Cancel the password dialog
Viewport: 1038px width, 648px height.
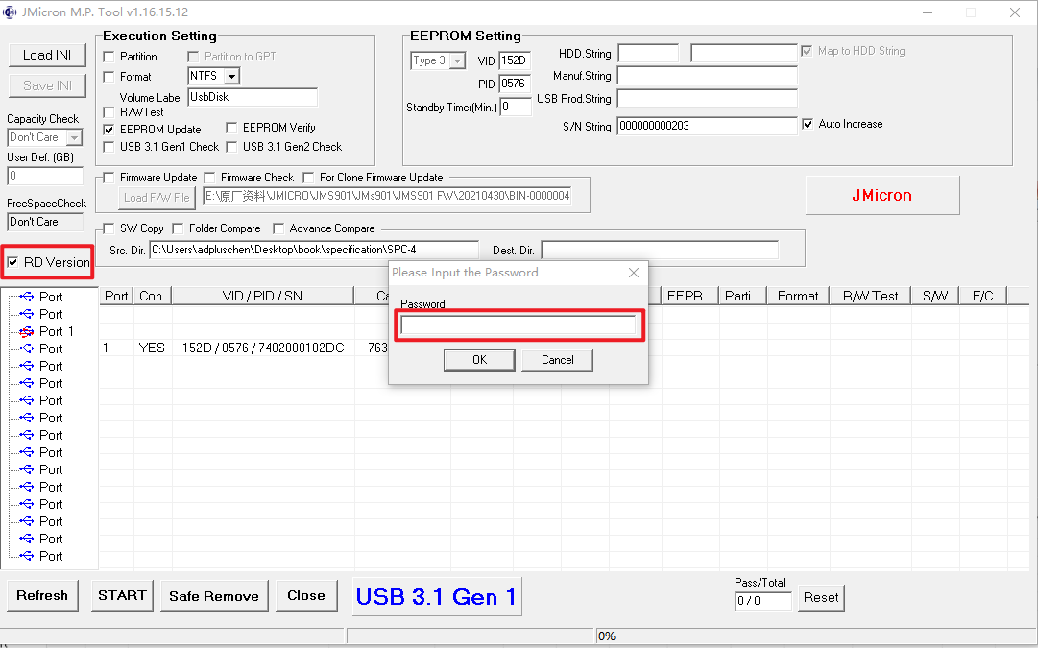point(557,360)
